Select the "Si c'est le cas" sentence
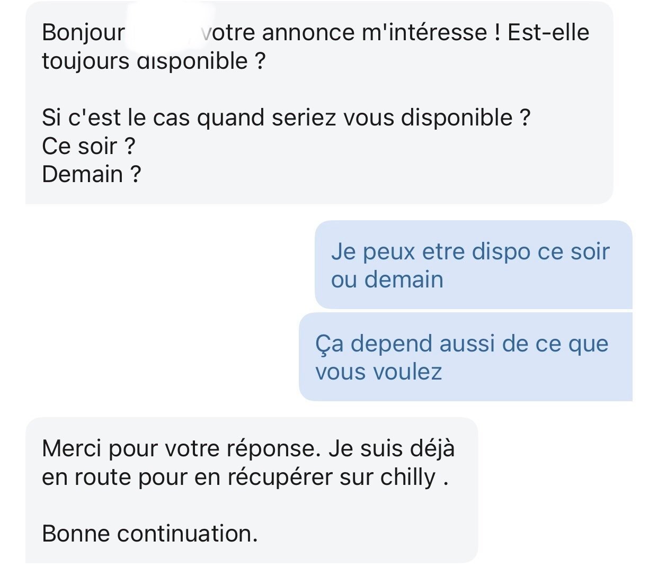The width and height of the screenshot is (658, 586). tap(286, 118)
